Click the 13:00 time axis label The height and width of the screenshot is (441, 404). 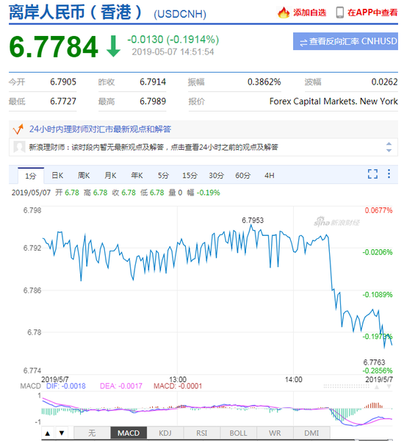pyautogui.click(x=178, y=379)
